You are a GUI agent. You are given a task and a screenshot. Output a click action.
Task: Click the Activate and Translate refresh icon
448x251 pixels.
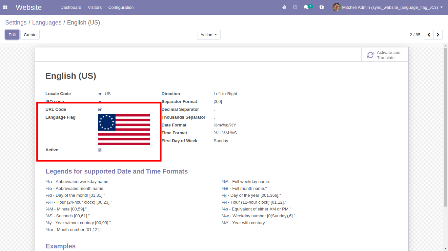(x=370, y=55)
